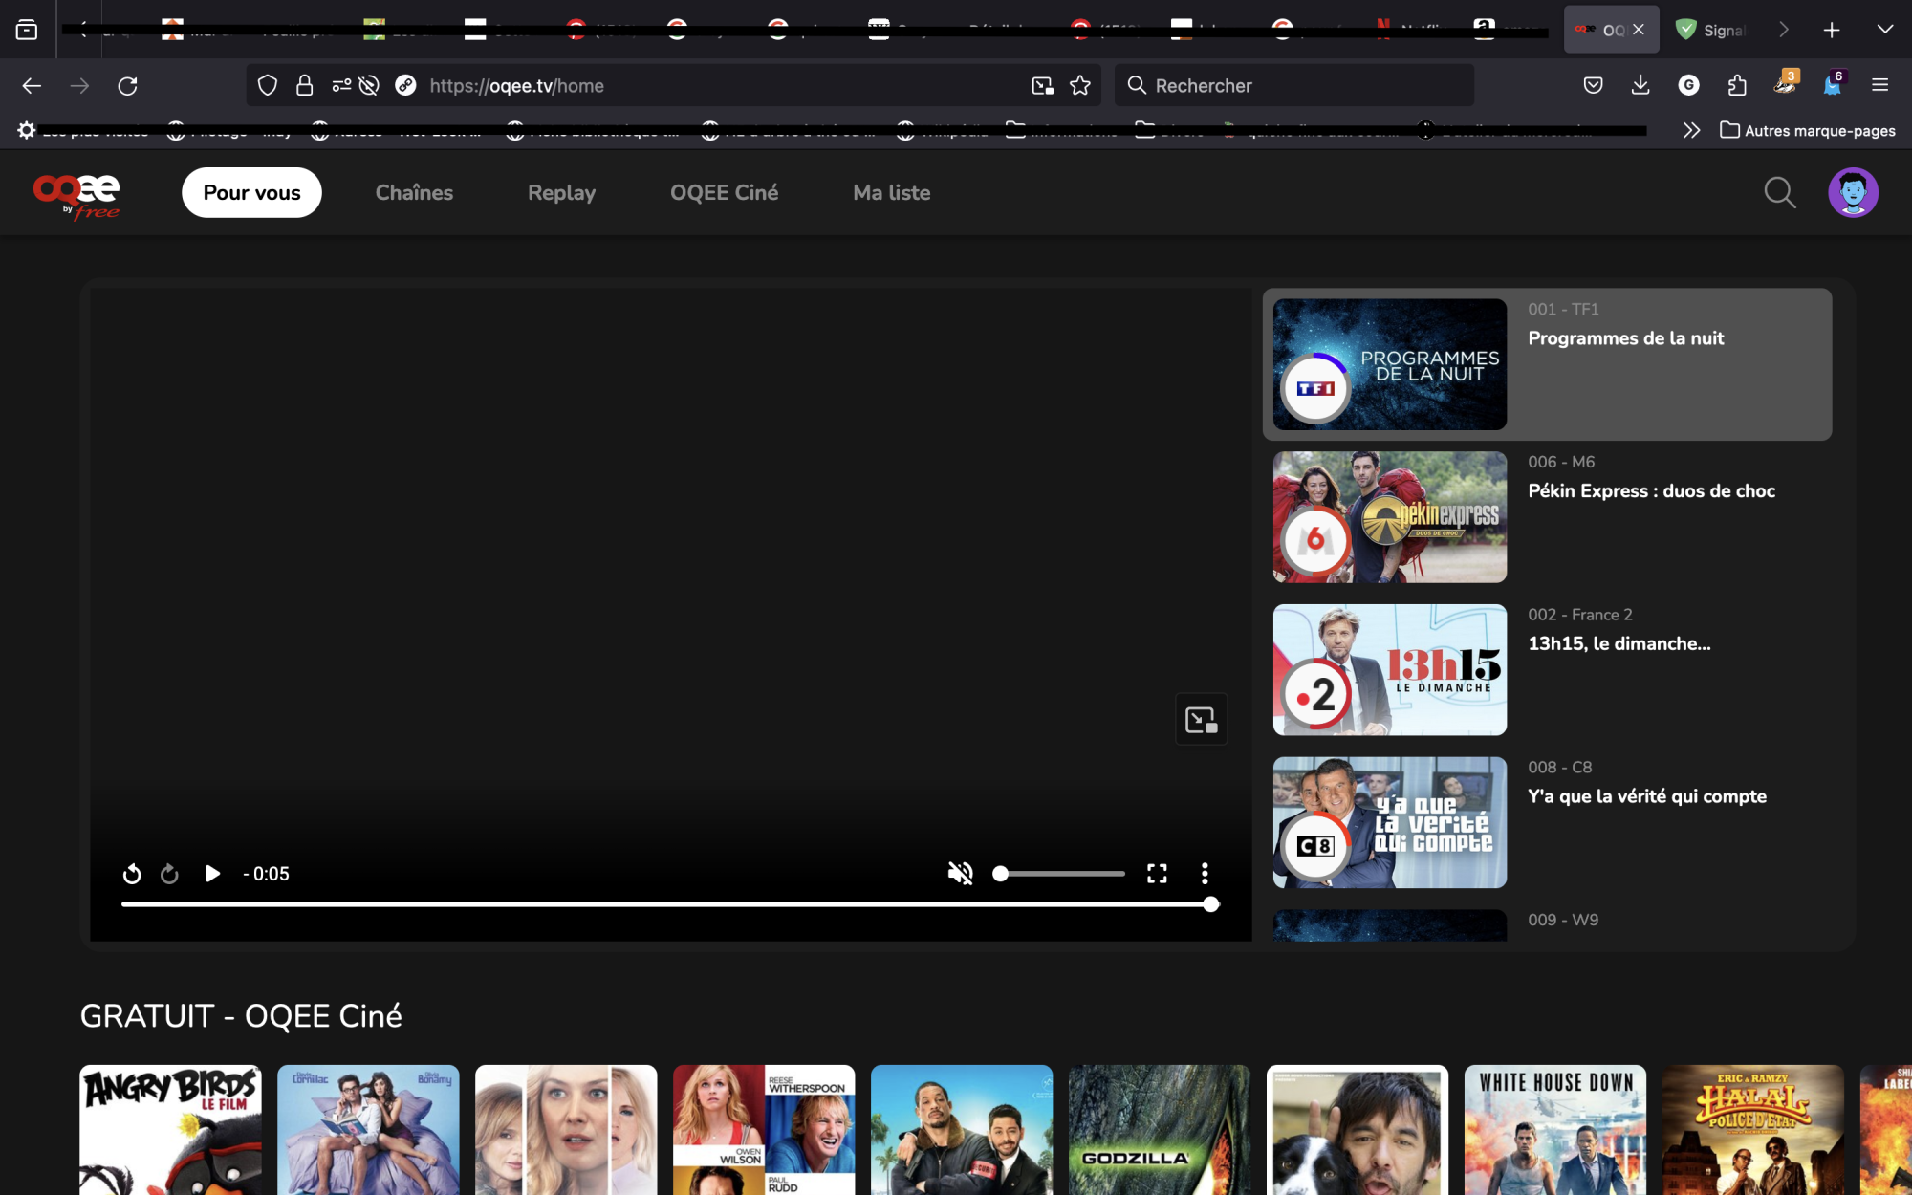Viewport: 1912px width, 1195px height.
Task: Open Firefox tracking protection shield
Action: [267, 85]
